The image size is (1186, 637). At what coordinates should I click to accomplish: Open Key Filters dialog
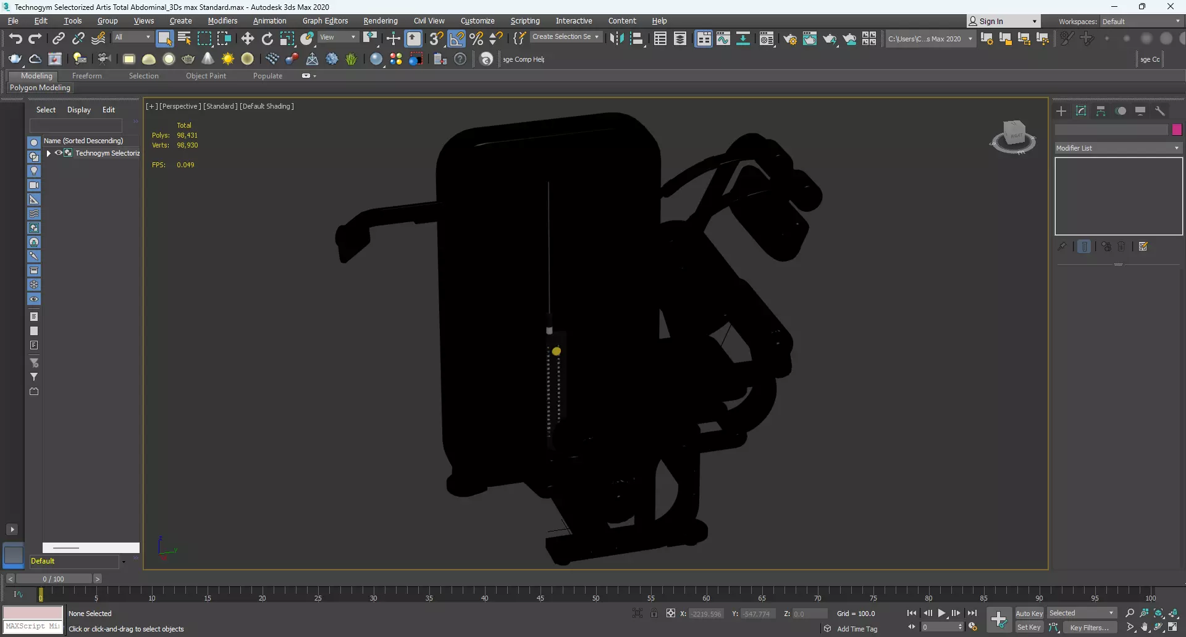click(x=1090, y=627)
